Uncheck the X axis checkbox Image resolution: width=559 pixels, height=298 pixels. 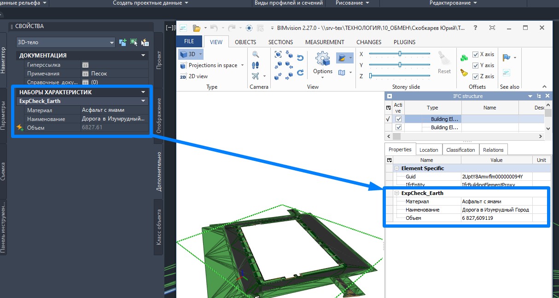coord(475,54)
